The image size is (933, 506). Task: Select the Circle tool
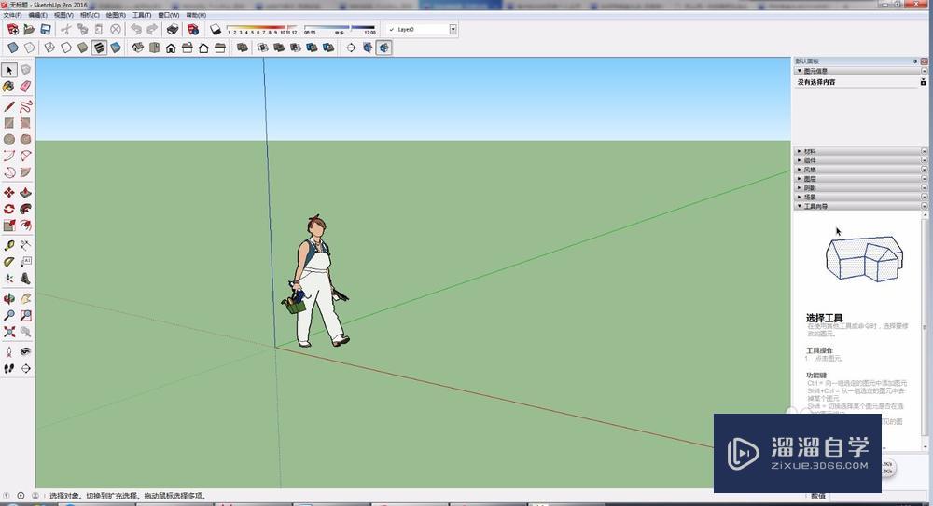[9, 139]
